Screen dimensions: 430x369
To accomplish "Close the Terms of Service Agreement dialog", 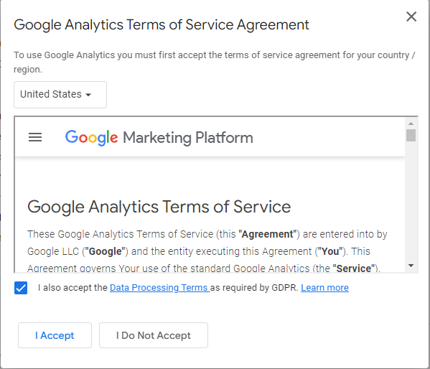I will (x=411, y=17).
